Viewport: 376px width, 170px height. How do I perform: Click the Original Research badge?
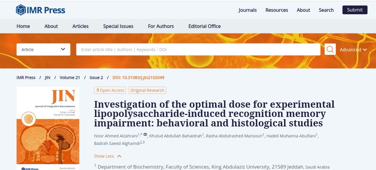pyautogui.click(x=147, y=90)
